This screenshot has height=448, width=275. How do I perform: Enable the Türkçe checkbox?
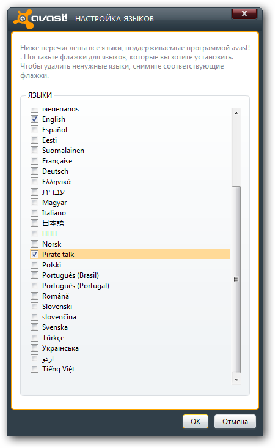pyautogui.click(x=34, y=338)
